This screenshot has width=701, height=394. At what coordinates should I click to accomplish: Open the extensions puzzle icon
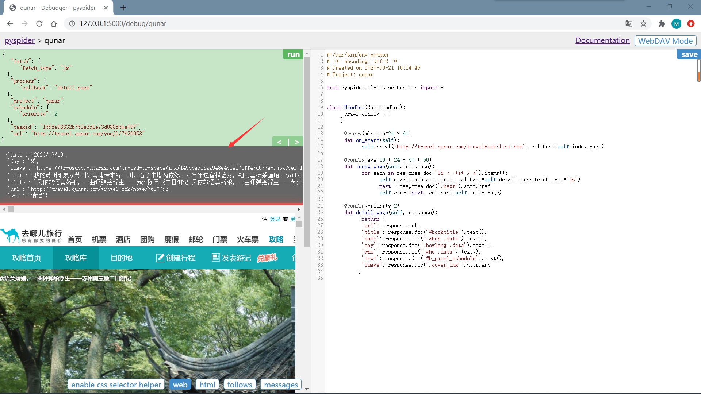[x=662, y=24]
